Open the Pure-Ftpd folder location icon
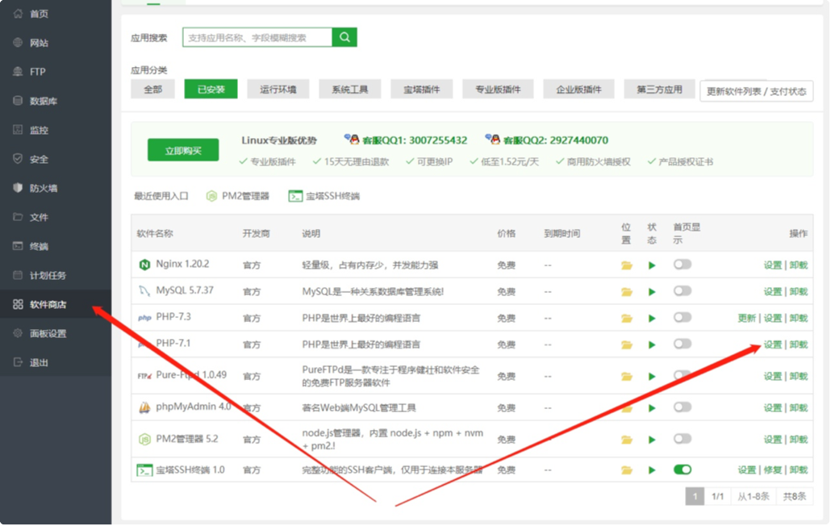The width and height of the screenshot is (831, 526). pyautogui.click(x=626, y=376)
